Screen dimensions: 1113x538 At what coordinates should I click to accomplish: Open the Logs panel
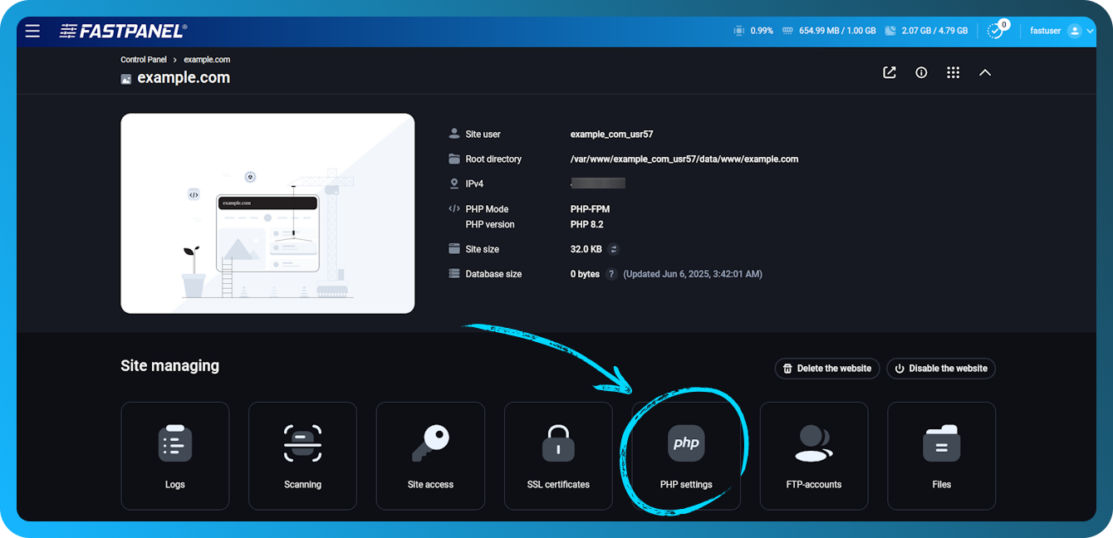pos(174,455)
